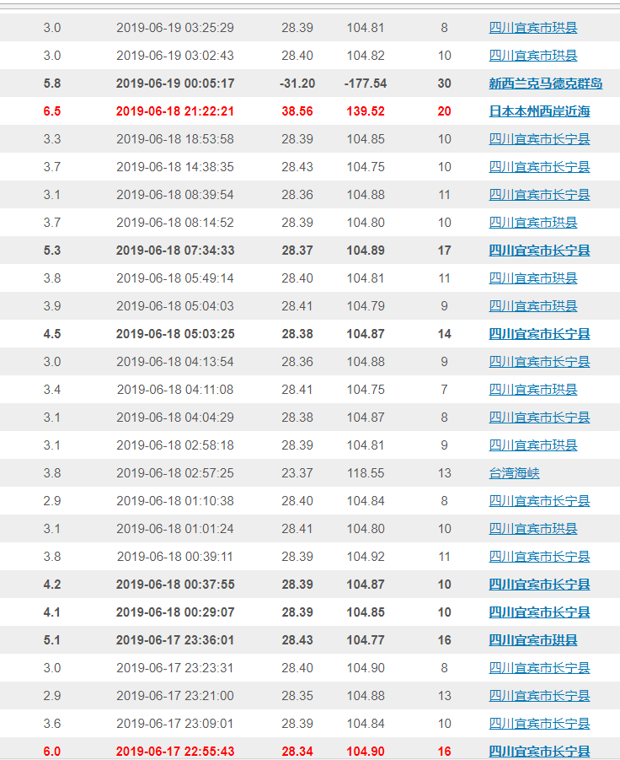Click 珙县 link for the 05:49:14 quake
The height and width of the screenshot is (760, 620).
[x=532, y=278]
